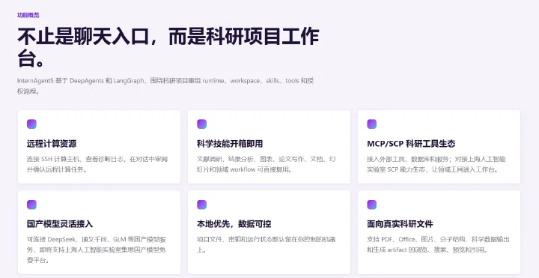Select the 远程计算资源 card title
539x278 pixels.
pos(52,143)
